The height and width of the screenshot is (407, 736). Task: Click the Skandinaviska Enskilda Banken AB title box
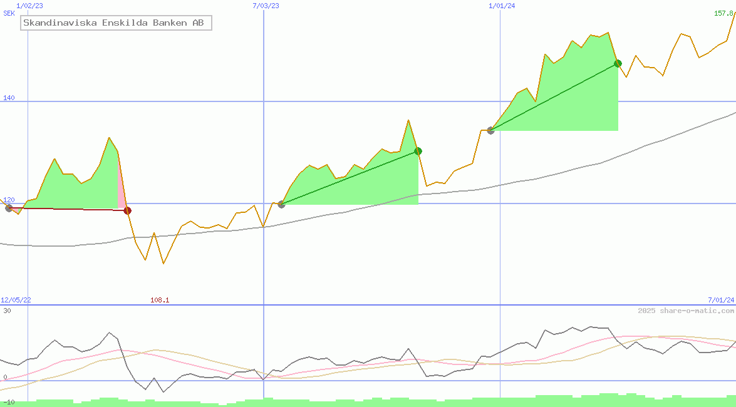116,23
